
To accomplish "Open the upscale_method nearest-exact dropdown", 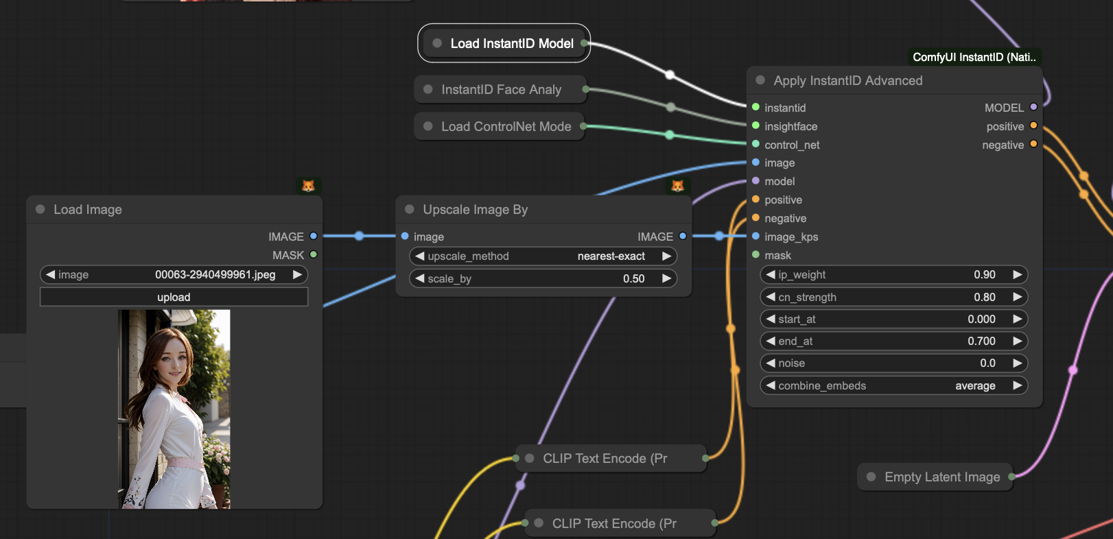I will (x=543, y=256).
